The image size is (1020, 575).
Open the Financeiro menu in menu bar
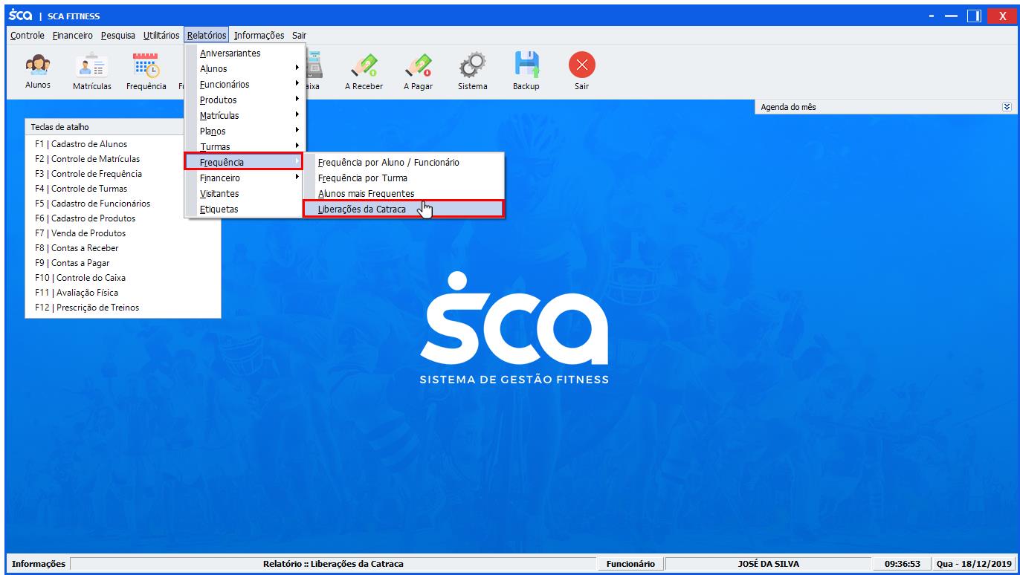coord(73,35)
